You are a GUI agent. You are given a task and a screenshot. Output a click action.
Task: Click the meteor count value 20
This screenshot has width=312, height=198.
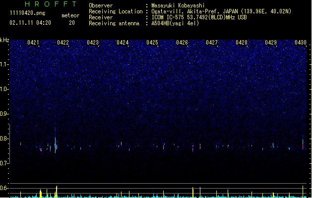coord(72,23)
